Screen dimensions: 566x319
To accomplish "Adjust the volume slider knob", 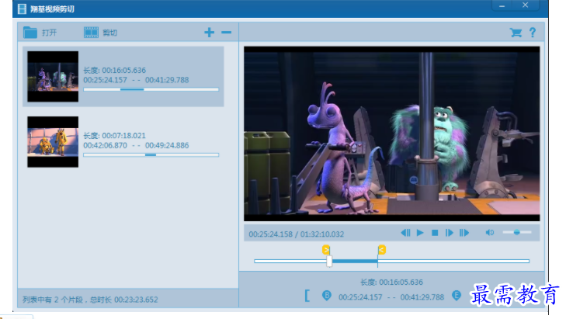I will coord(516,232).
